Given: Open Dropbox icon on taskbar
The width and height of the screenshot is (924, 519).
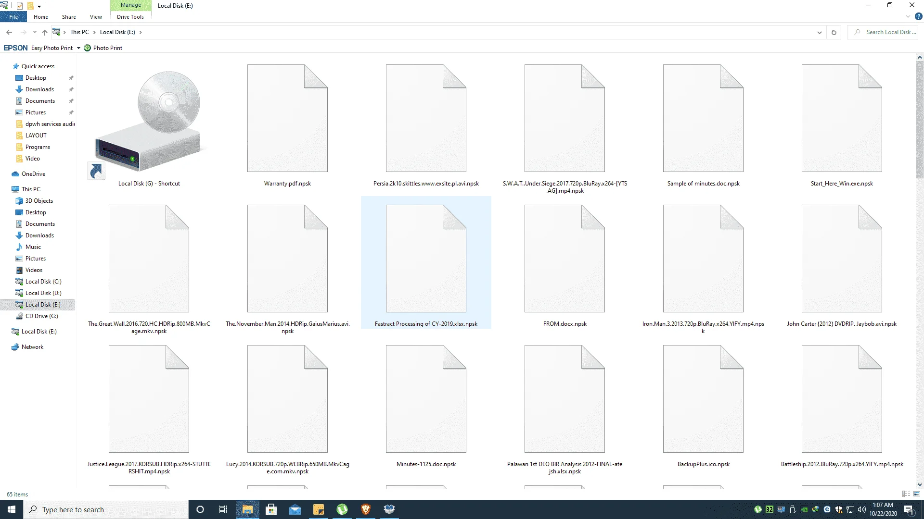Looking at the screenshot, I should (389, 509).
